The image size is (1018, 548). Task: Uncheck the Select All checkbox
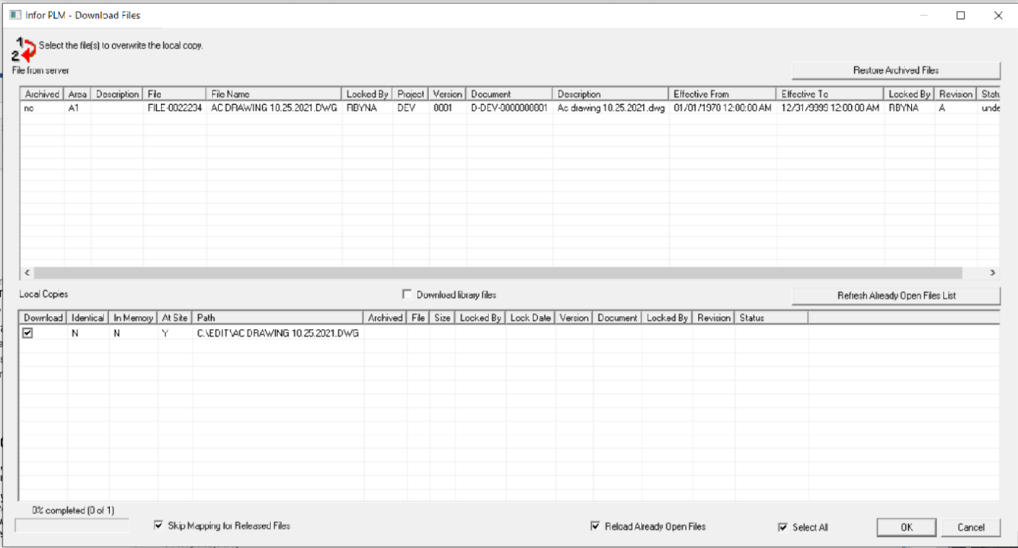point(783,528)
